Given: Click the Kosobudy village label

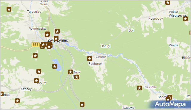Looking at the screenshot, I should 156,18.
